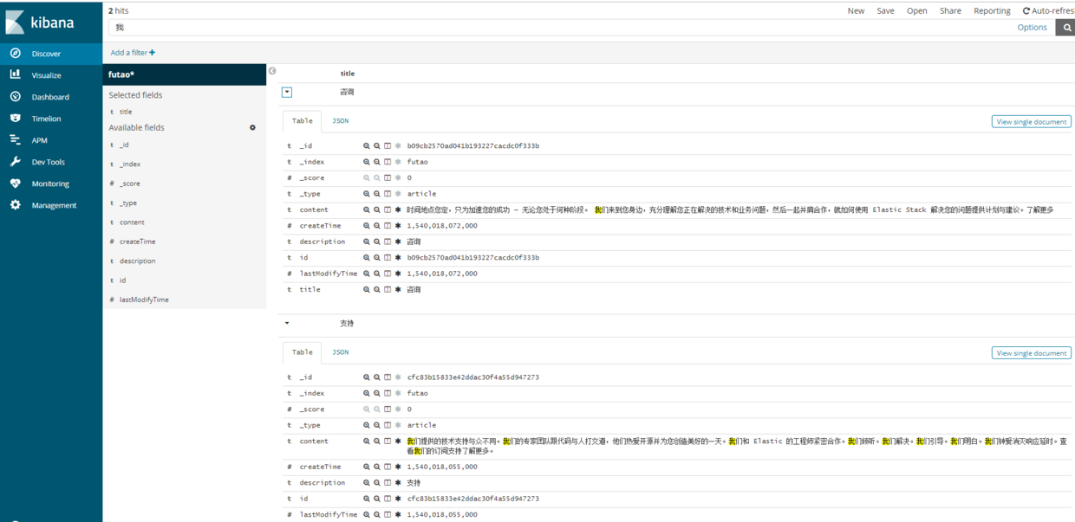Filter out value on the 咨询 document lastModifyTime row
The height and width of the screenshot is (522, 1075).
(x=377, y=274)
